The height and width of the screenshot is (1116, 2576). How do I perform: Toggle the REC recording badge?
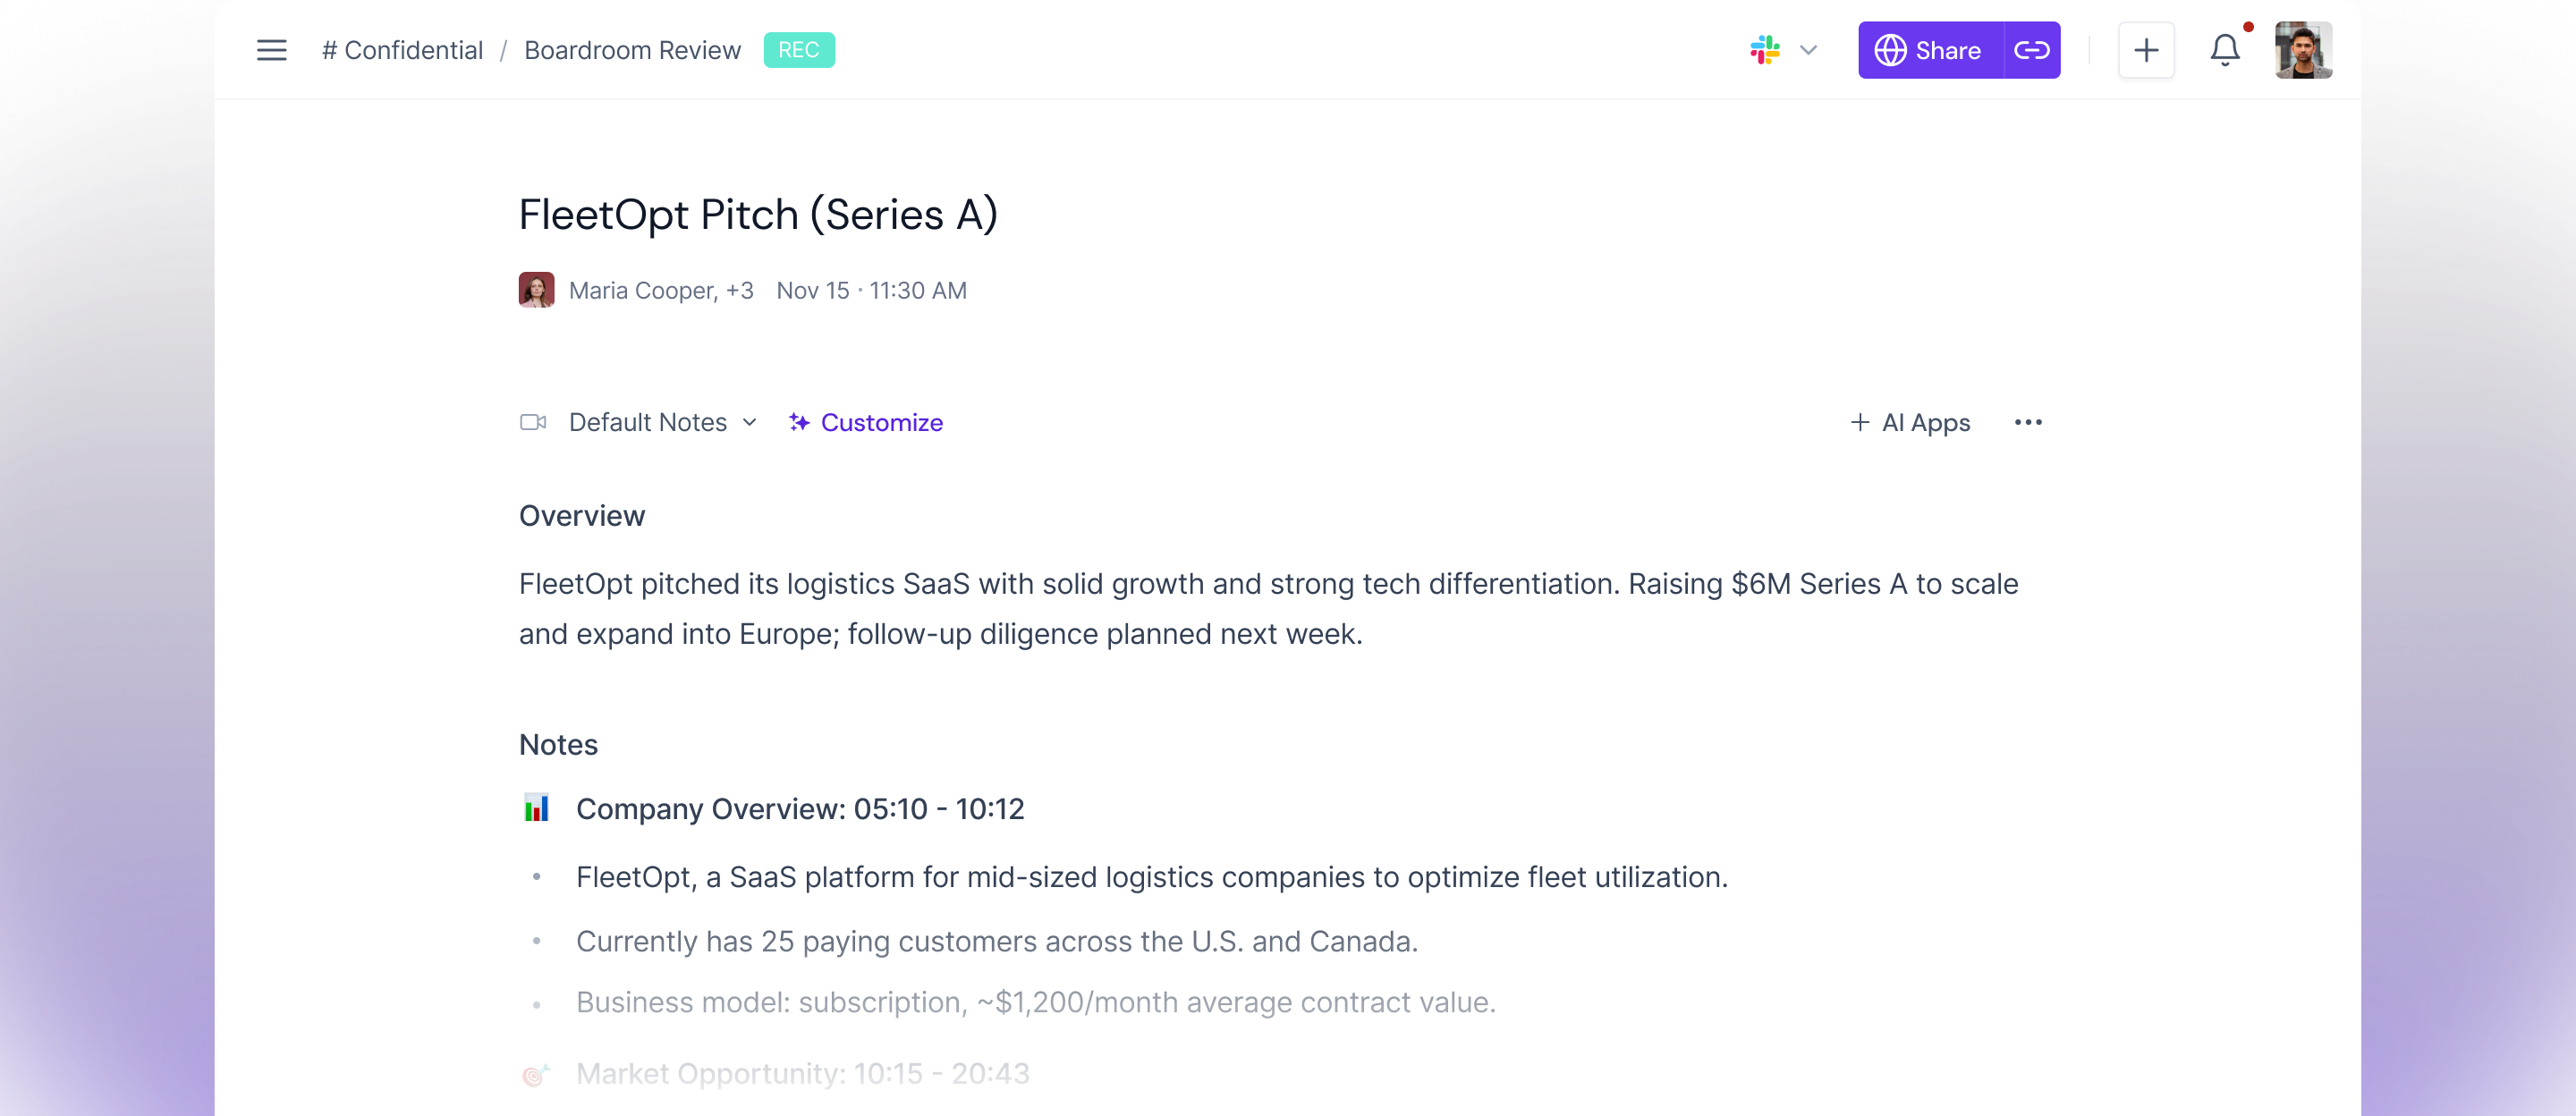pyautogui.click(x=799, y=50)
